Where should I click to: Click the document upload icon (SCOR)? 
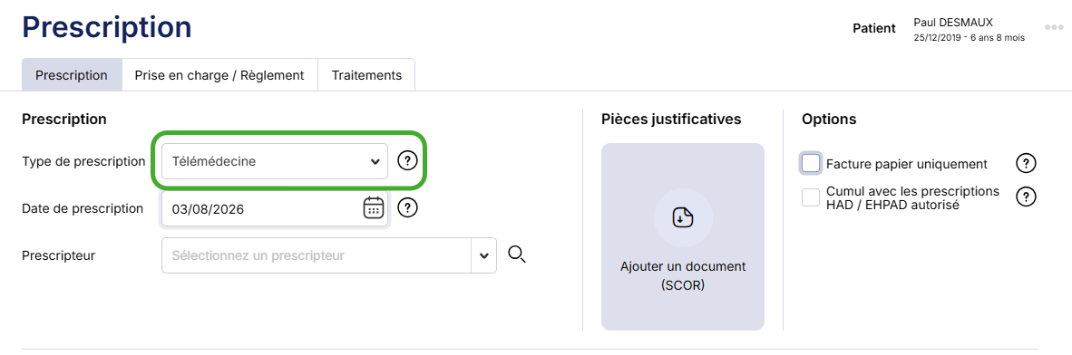point(683,217)
